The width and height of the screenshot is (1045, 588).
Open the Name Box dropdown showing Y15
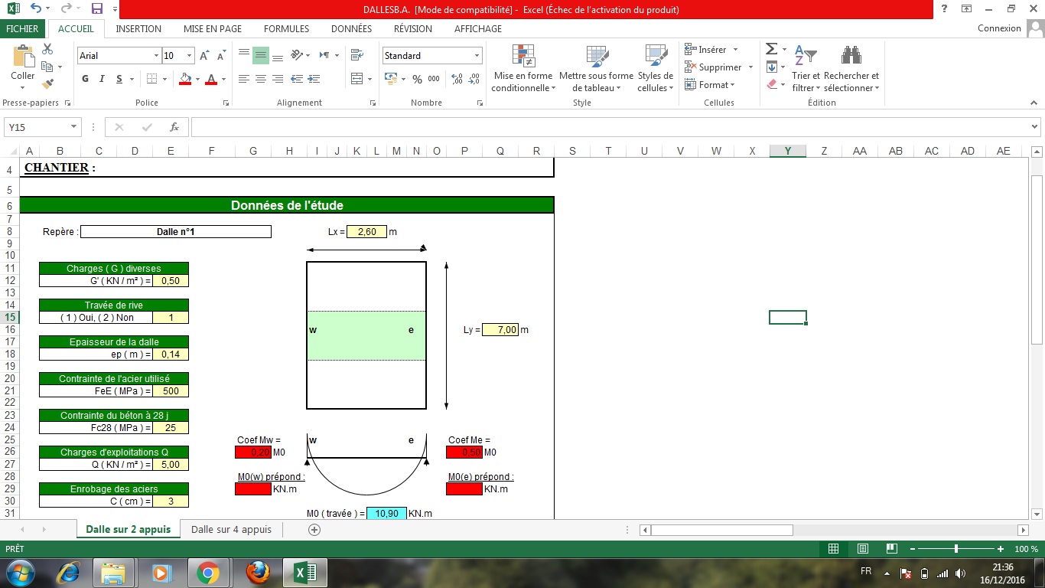point(74,127)
